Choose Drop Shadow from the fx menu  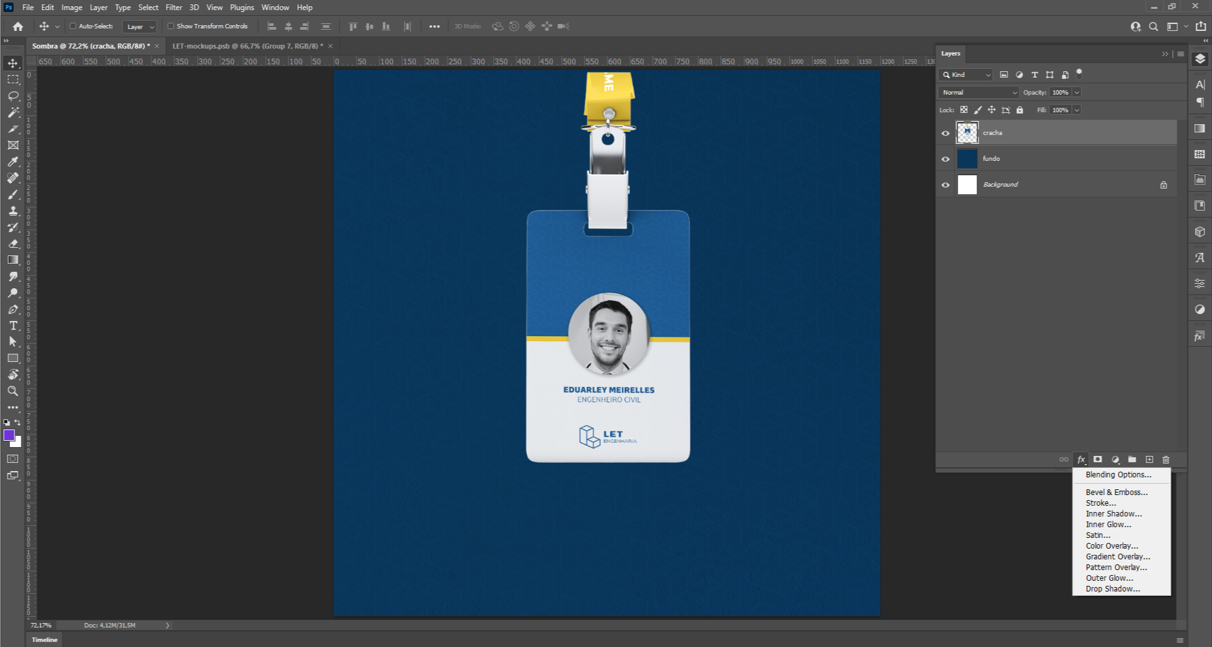[x=1112, y=589]
